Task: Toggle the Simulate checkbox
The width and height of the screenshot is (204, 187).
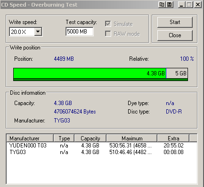Action: pos(108,24)
